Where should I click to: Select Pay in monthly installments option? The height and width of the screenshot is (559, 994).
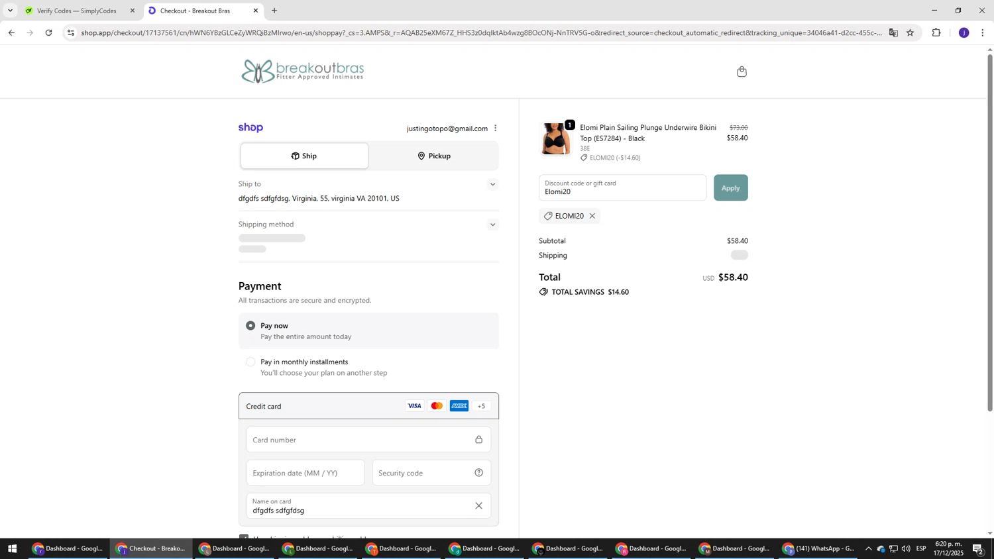coord(250,362)
